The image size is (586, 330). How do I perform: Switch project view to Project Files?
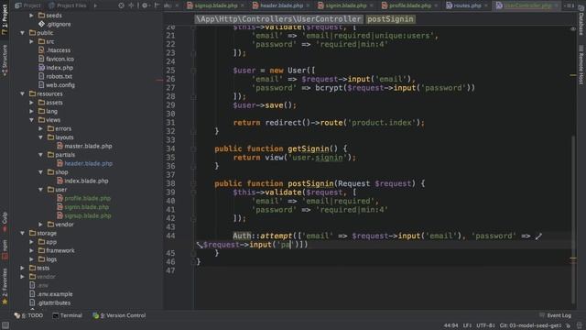[68, 5]
